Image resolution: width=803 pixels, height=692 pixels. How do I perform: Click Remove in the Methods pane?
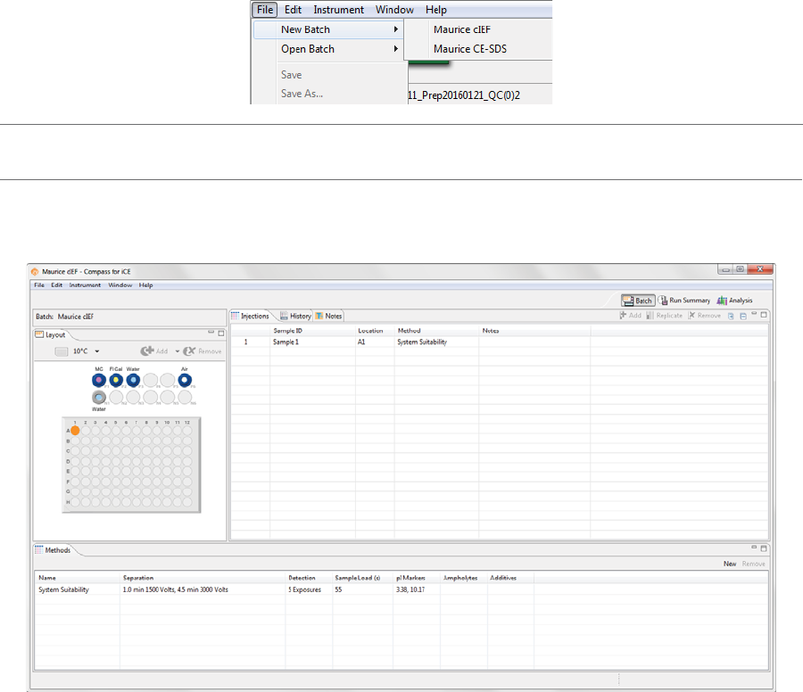click(x=753, y=564)
